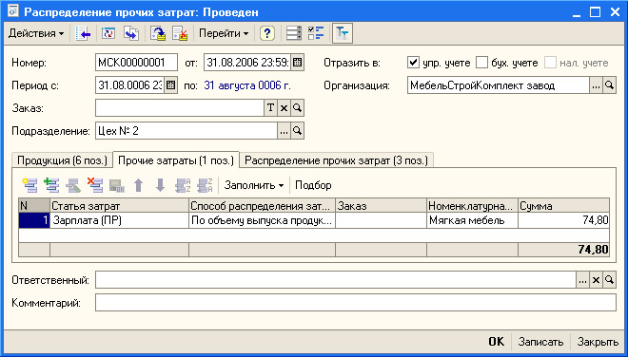Click the '31 августа 0006 г.' period link
628x357 pixels.
[x=247, y=85]
